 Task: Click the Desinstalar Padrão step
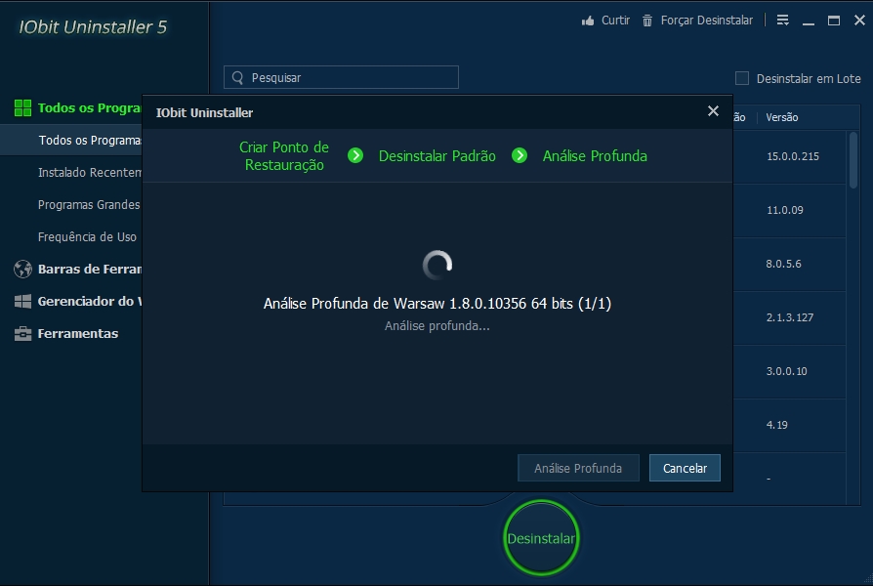[x=437, y=156]
